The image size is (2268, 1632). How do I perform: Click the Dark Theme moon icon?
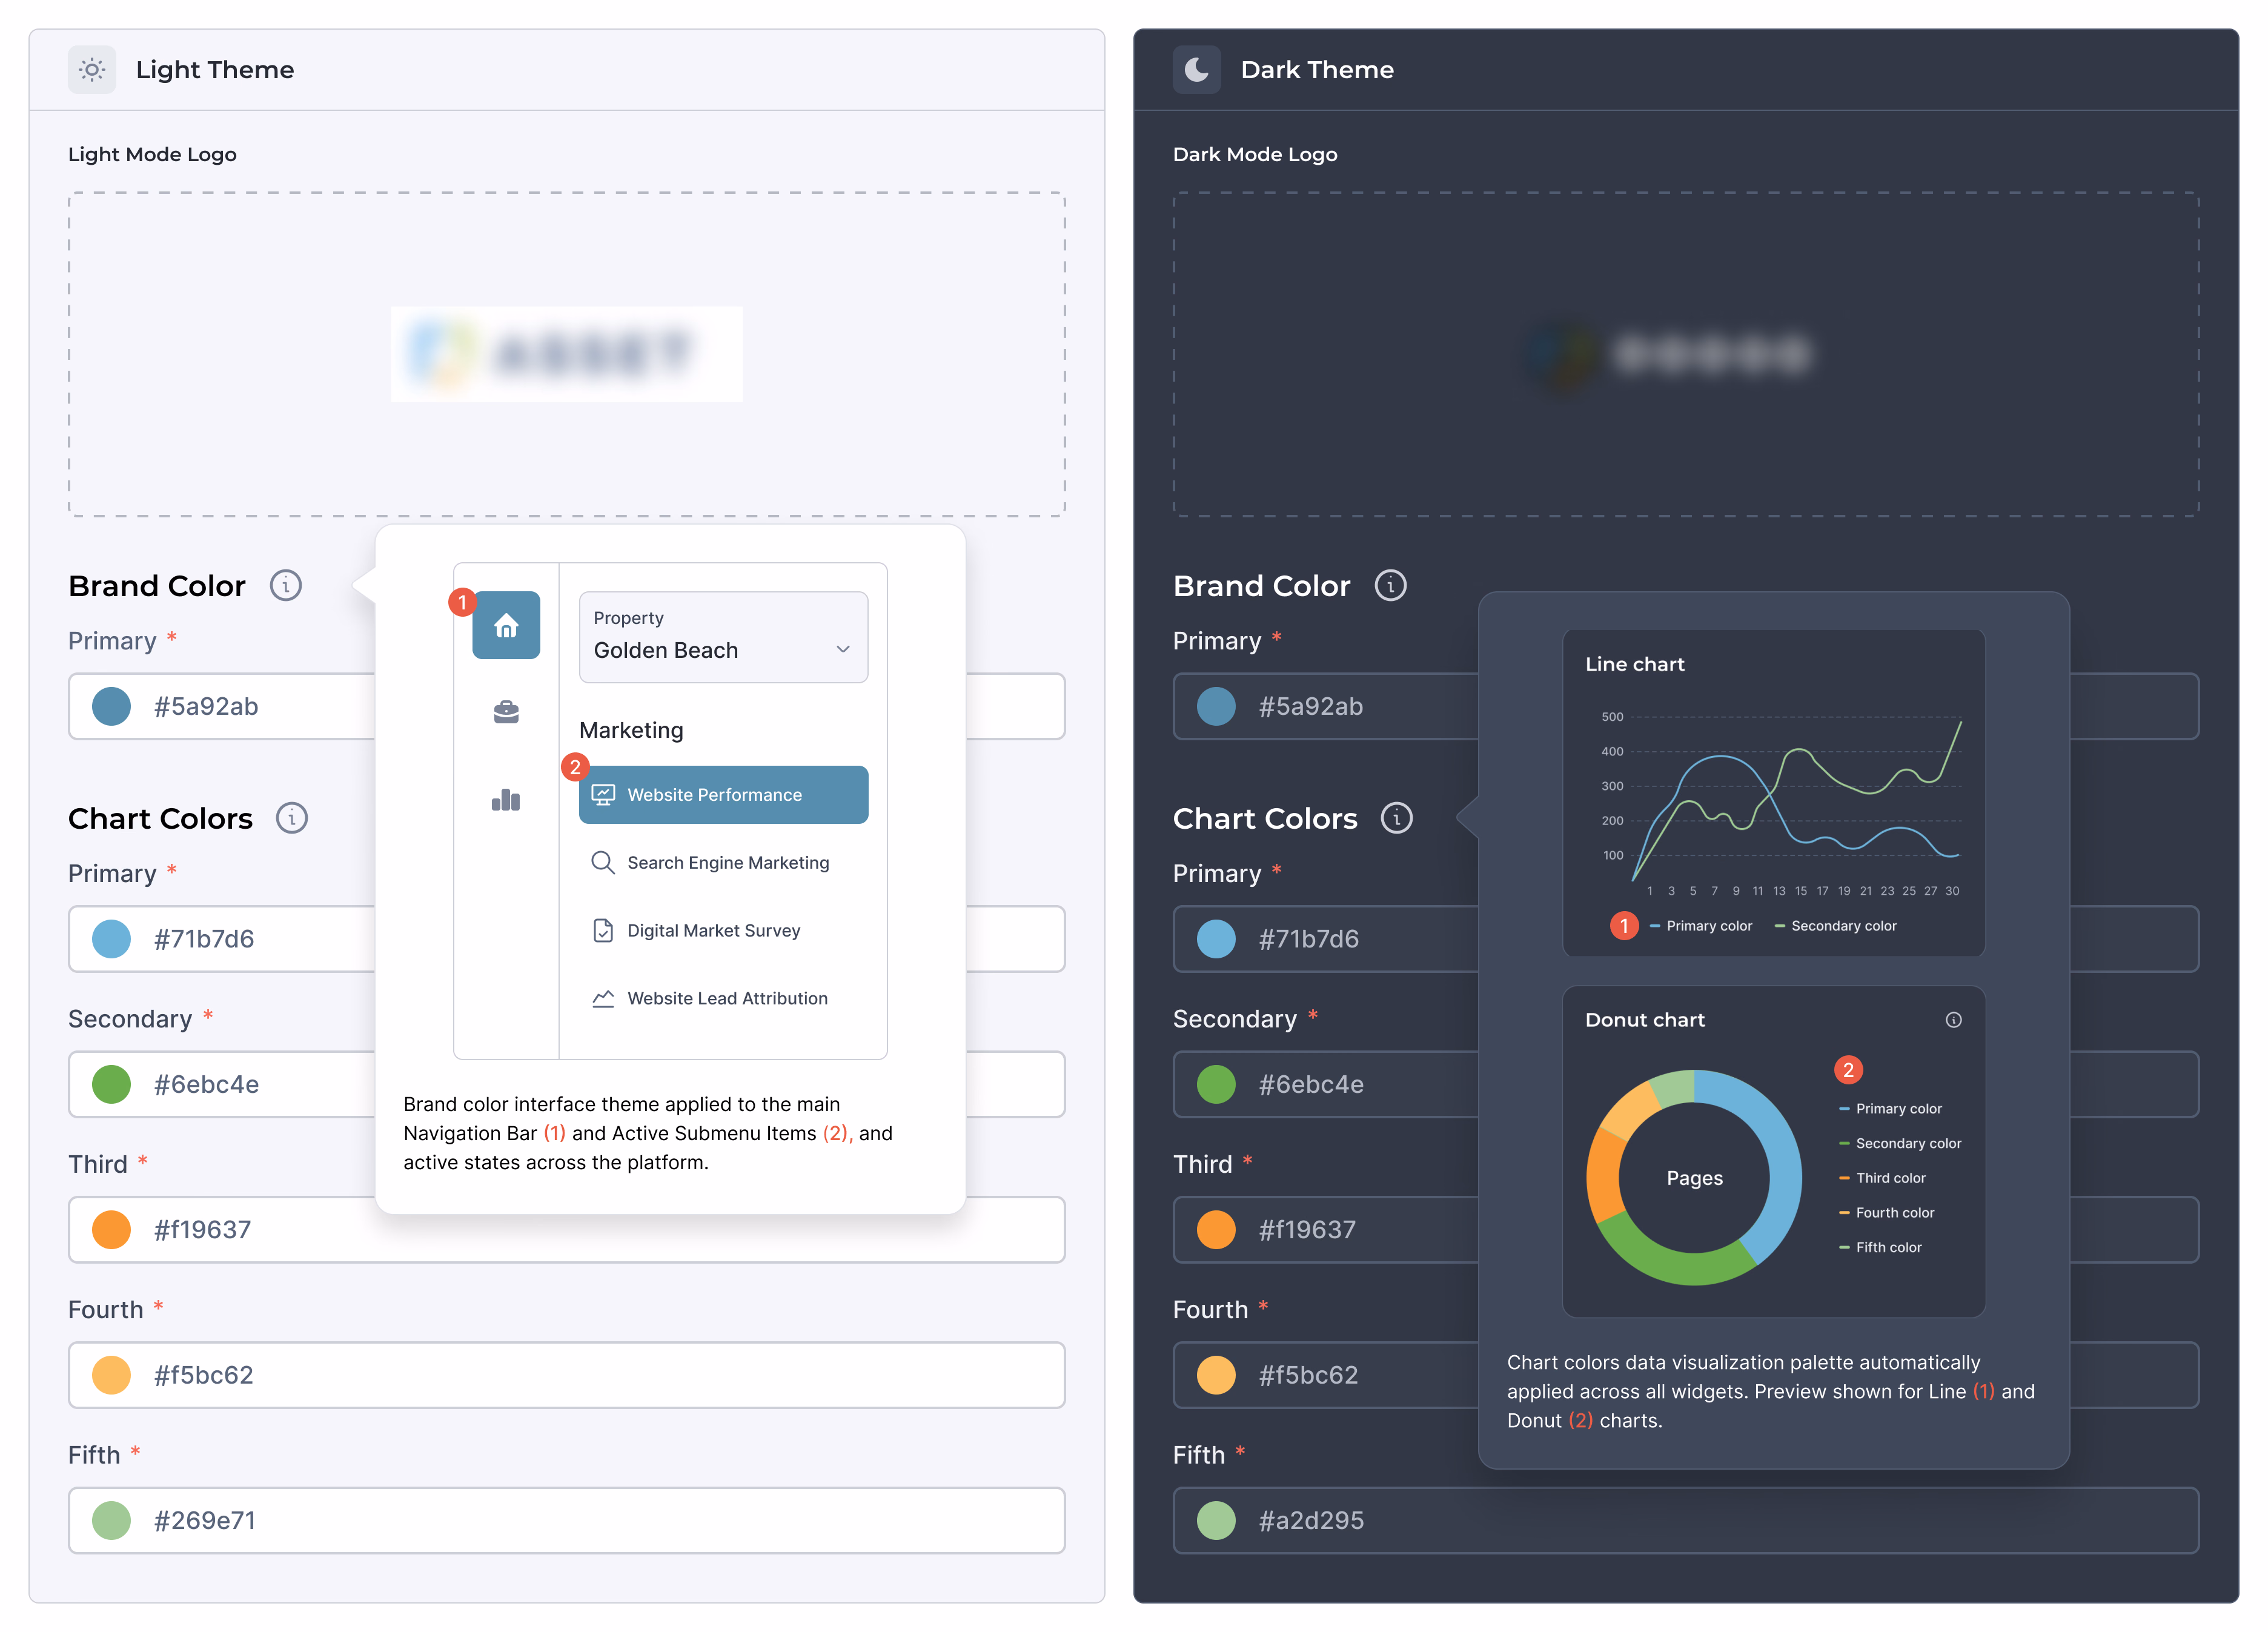[x=1196, y=70]
